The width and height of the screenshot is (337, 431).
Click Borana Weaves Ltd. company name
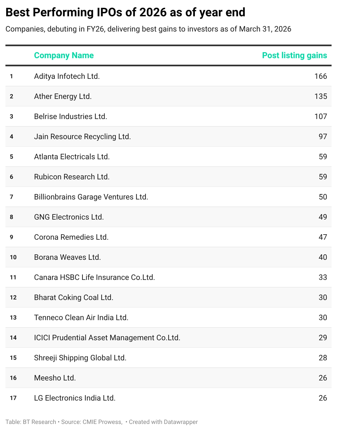coord(67,257)
